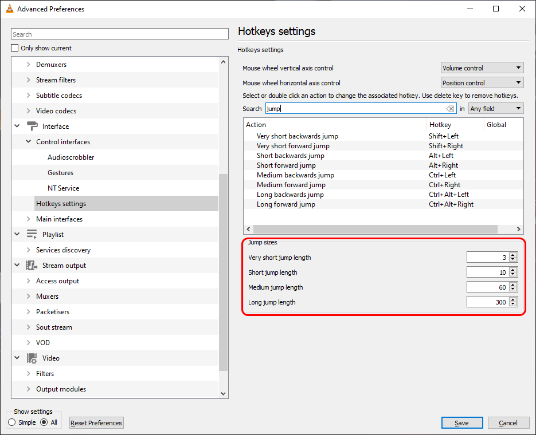Click the Video category icon
The height and width of the screenshot is (435, 536).
tap(32, 358)
